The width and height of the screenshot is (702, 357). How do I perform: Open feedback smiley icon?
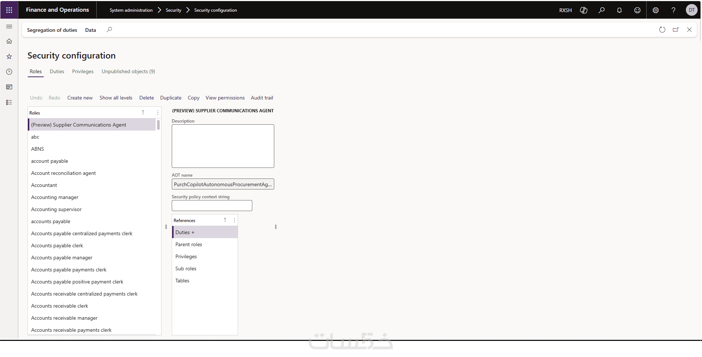point(637,10)
